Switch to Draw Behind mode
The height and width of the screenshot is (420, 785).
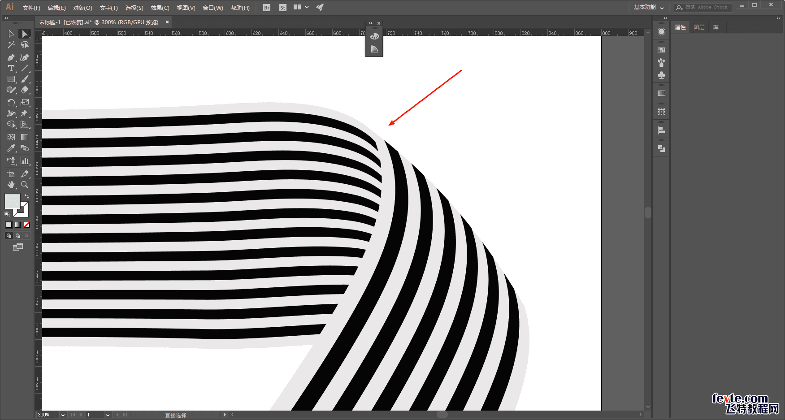[18, 236]
